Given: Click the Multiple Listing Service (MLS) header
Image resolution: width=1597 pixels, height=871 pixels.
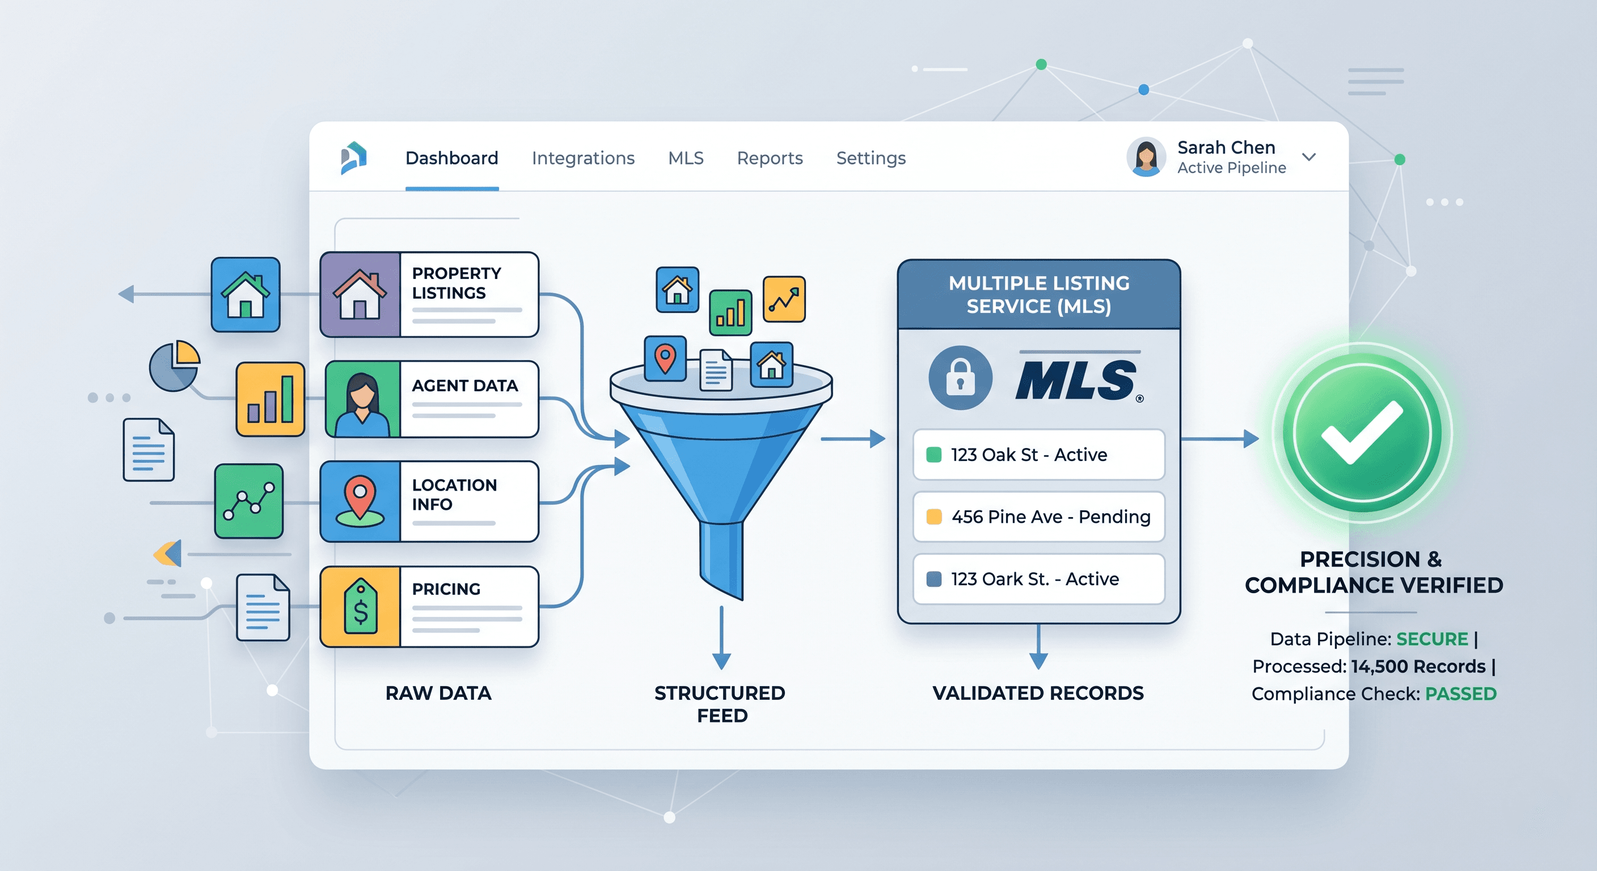Looking at the screenshot, I should click(x=1039, y=294).
